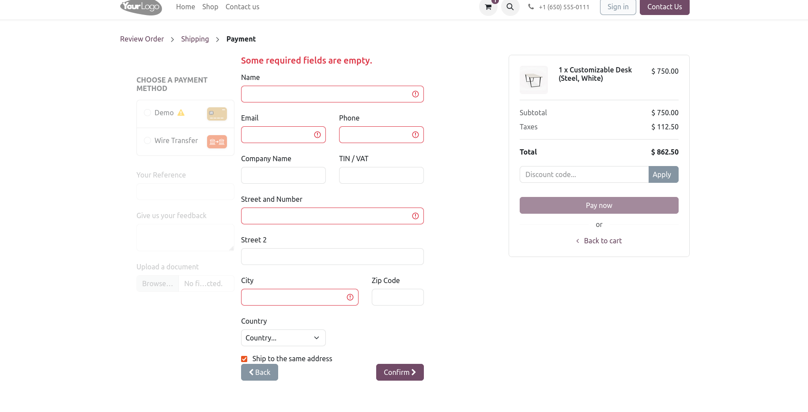Click the Customizable Desk product thumbnail

coord(533,80)
